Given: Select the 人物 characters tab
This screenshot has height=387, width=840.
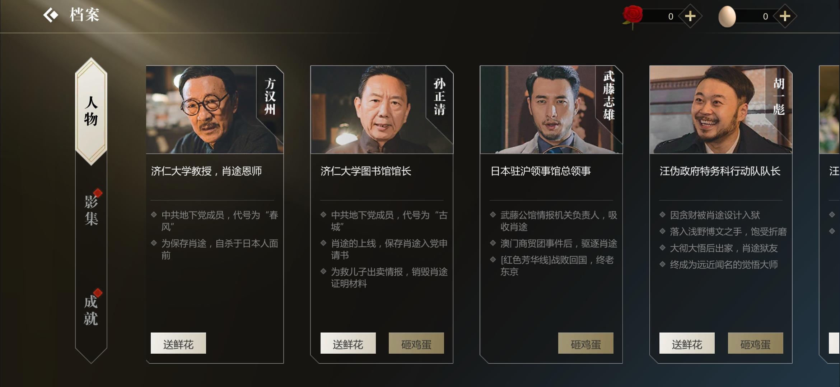Looking at the screenshot, I should pyautogui.click(x=91, y=111).
